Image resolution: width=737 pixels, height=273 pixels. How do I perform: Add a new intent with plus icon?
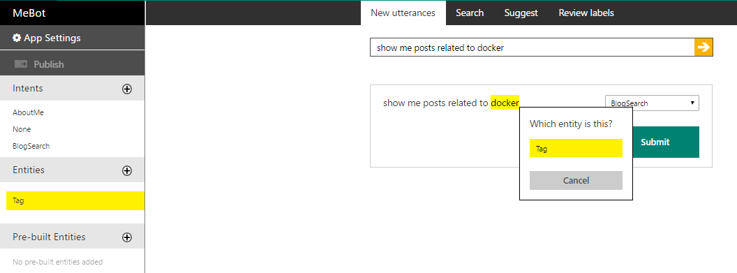[127, 89]
